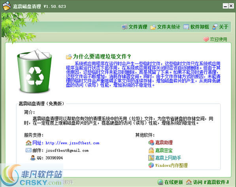Click the 文件夹统计 folder icon
The height and width of the screenshot is (187, 236).
pyautogui.click(x=153, y=27)
